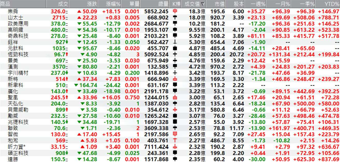Viewport: 340px width, 162px height.
Task: Click the candlestick icon in 智微 row
Action: (x=175, y=134)
